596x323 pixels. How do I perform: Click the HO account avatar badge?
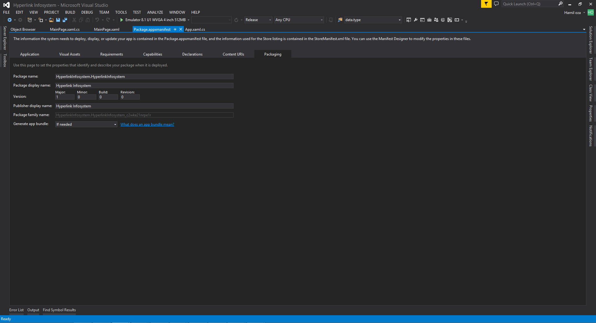click(x=590, y=12)
